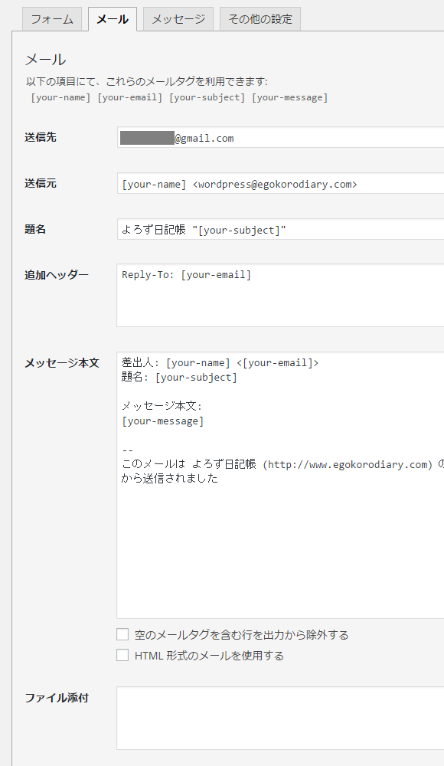Image resolution: width=444 pixels, height=766 pixels.
Task: Click the [your-message] mail tag text
Action: [289, 97]
